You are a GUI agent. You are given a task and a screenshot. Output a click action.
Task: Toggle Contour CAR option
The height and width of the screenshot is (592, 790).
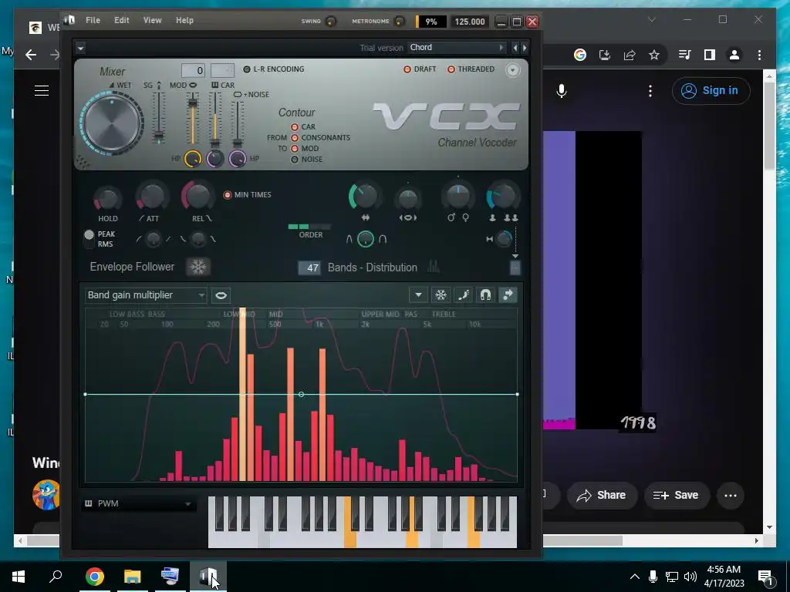(x=303, y=127)
